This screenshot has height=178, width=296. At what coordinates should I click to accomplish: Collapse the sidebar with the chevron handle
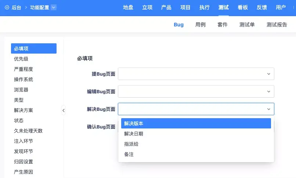click(x=64, y=110)
